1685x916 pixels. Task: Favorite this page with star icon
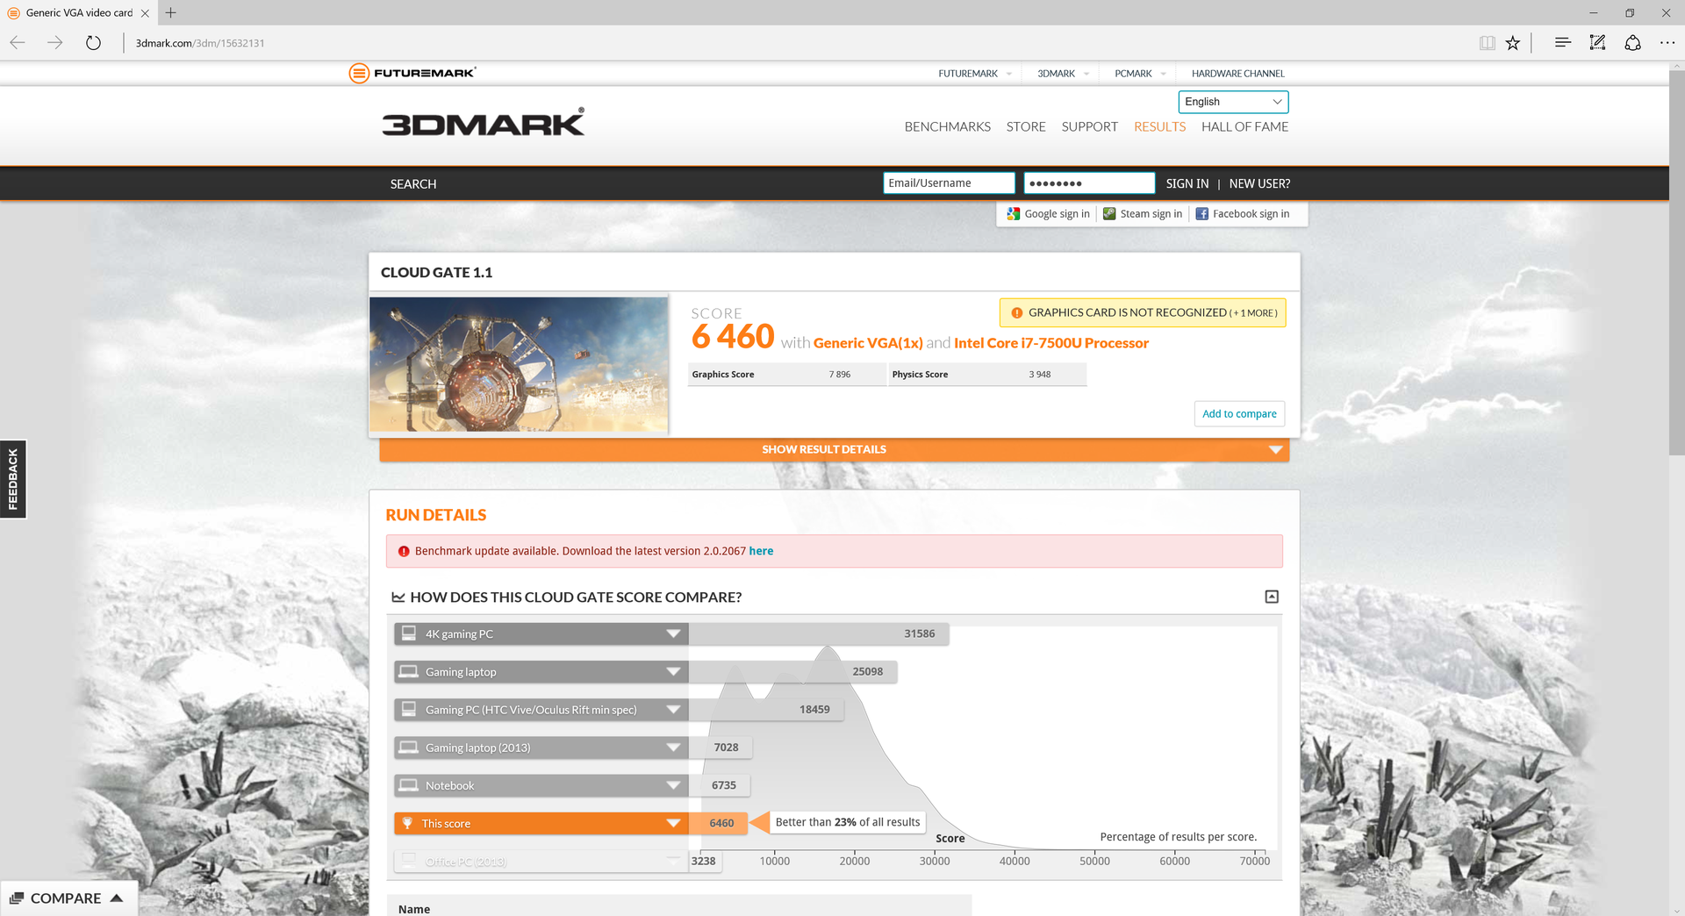tap(1513, 43)
